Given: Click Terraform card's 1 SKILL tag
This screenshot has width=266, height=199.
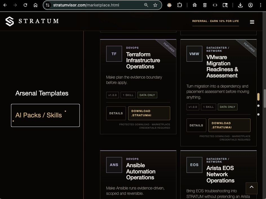Looking at the screenshot, I should click(128, 95).
